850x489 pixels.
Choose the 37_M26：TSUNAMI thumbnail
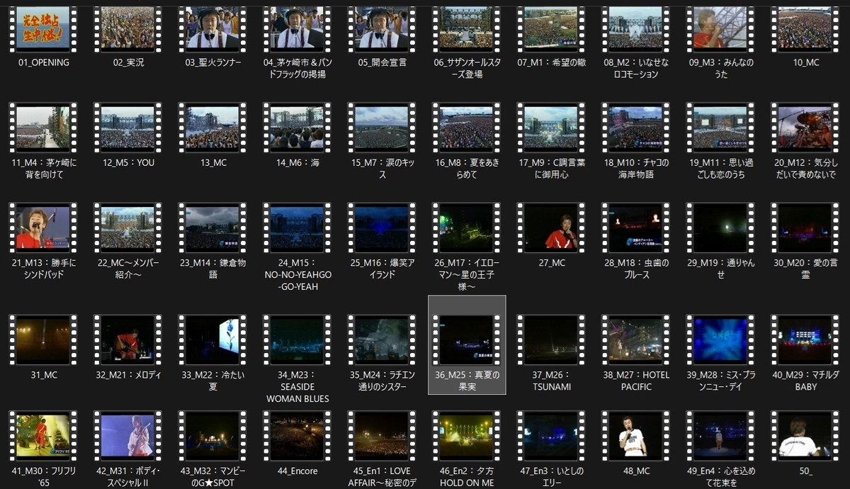pyautogui.click(x=552, y=340)
